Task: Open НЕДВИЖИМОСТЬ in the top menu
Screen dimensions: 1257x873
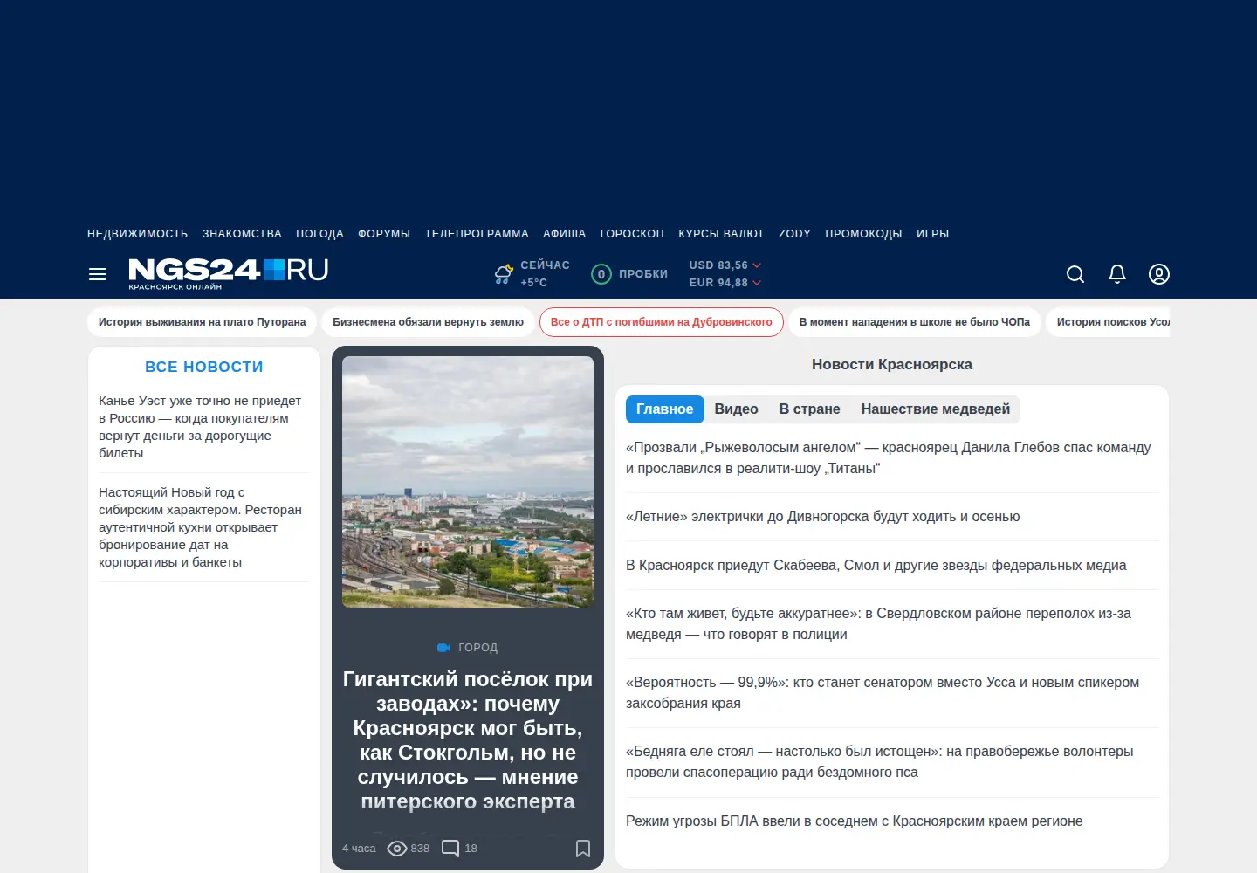Action: click(x=138, y=234)
